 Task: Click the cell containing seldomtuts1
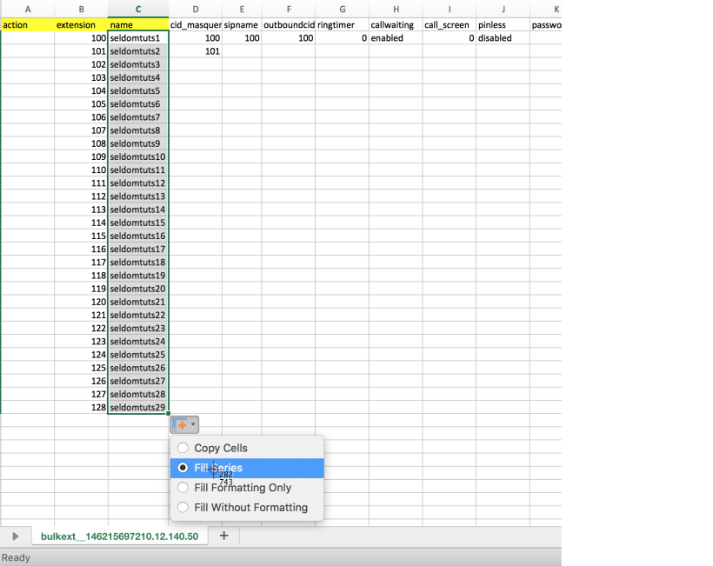[x=138, y=38]
